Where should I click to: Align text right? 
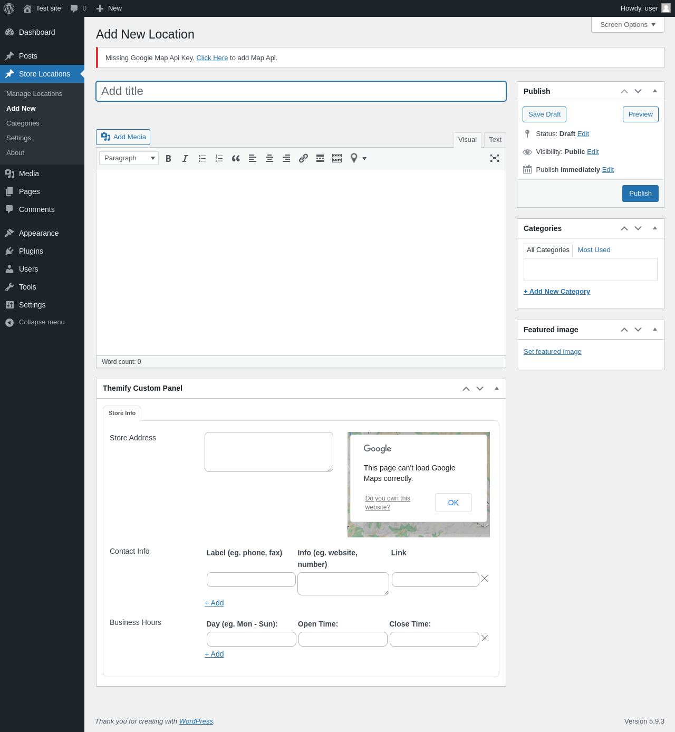[x=286, y=158]
